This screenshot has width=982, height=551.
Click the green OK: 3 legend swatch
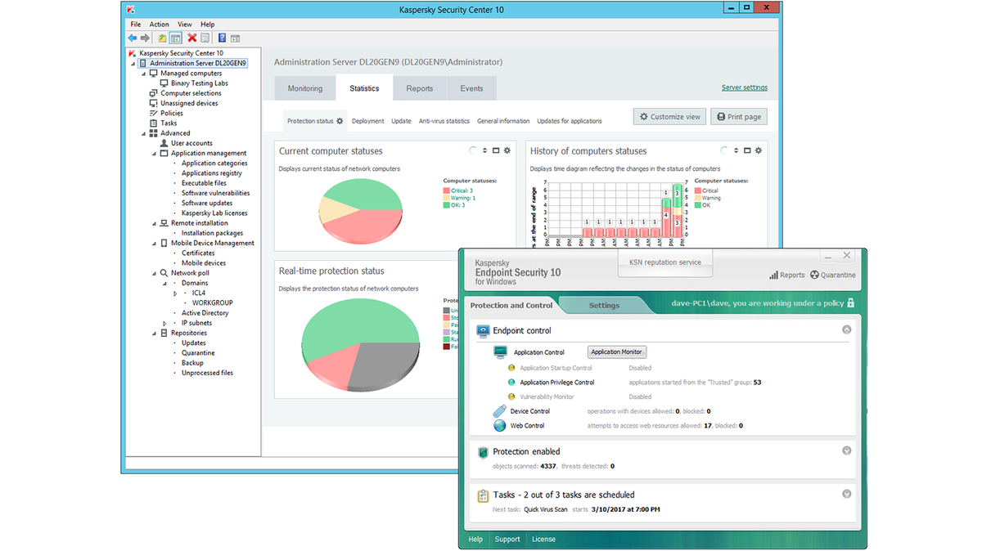pyautogui.click(x=447, y=205)
